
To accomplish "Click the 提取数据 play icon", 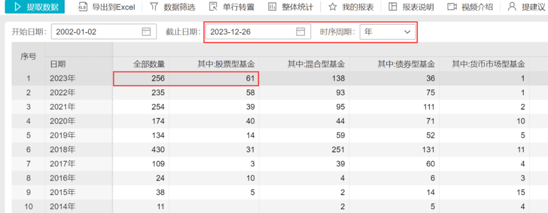I will pos(19,7).
